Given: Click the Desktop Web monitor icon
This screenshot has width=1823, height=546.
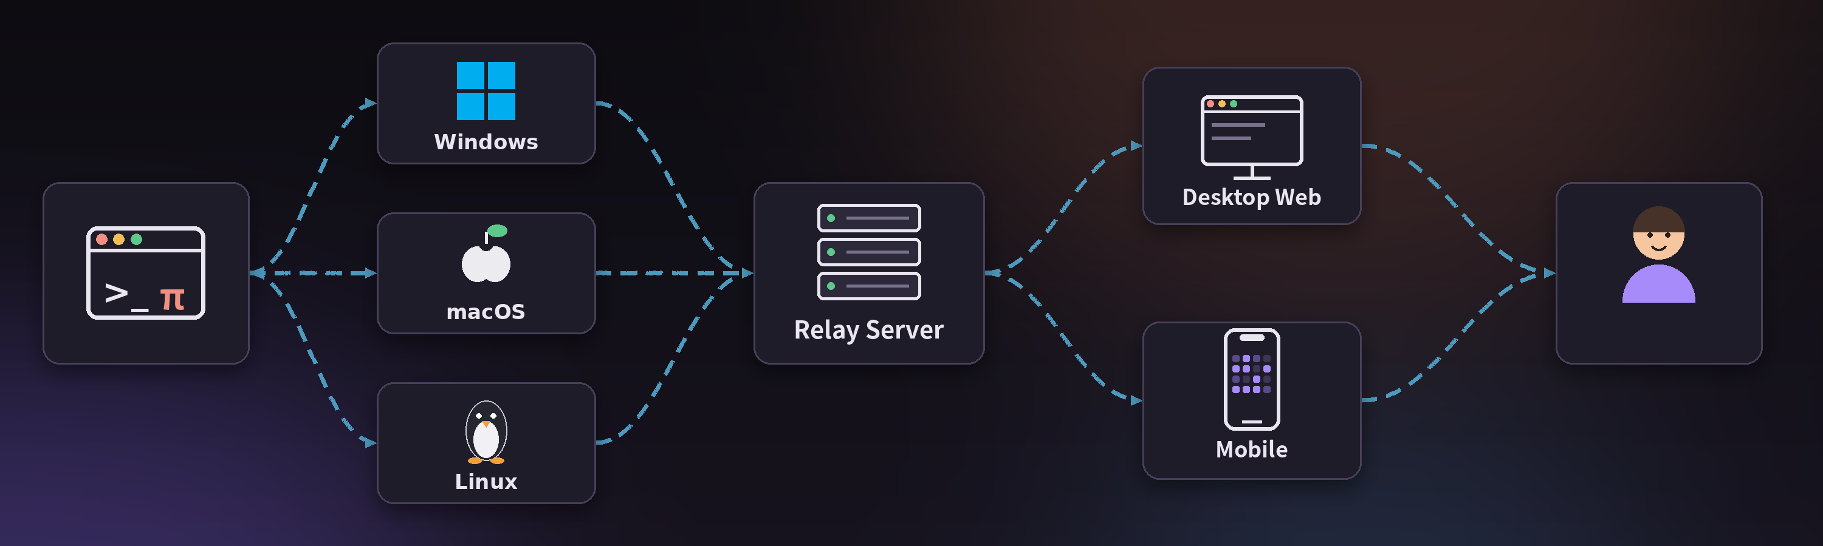Looking at the screenshot, I should coord(1251,138).
